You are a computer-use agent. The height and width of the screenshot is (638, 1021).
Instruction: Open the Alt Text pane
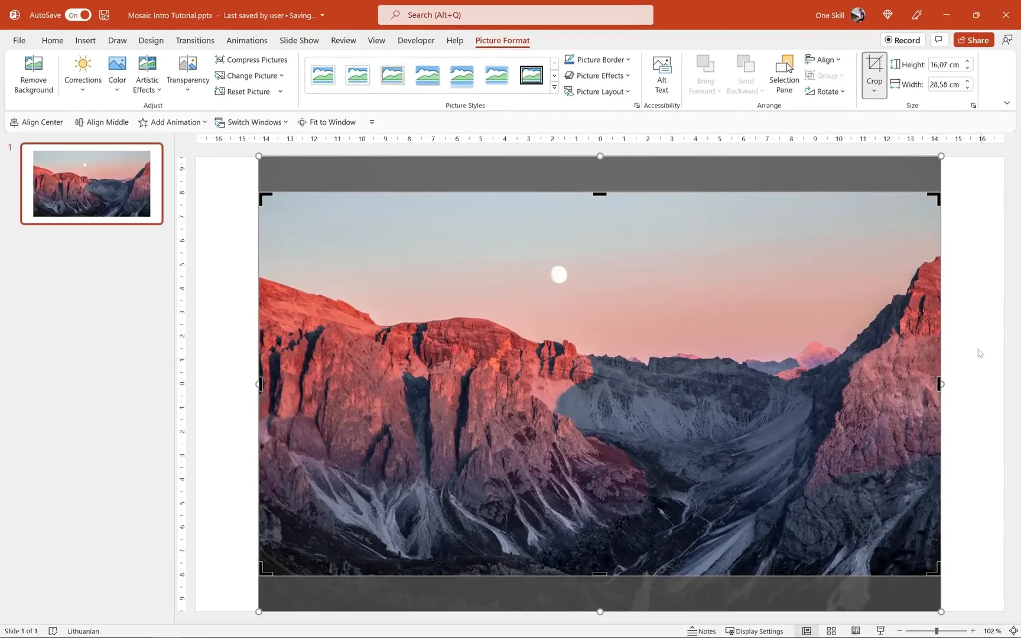(x=662, y=74)
